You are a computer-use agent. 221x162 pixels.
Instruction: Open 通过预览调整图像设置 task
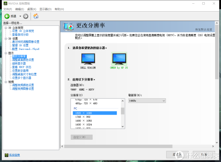pyautogui.click(x=26, y=42)
